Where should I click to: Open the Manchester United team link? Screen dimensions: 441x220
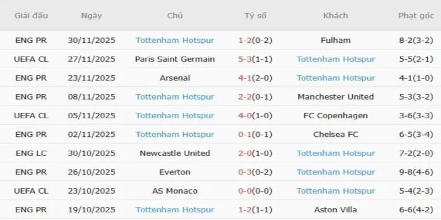[335, 97]
